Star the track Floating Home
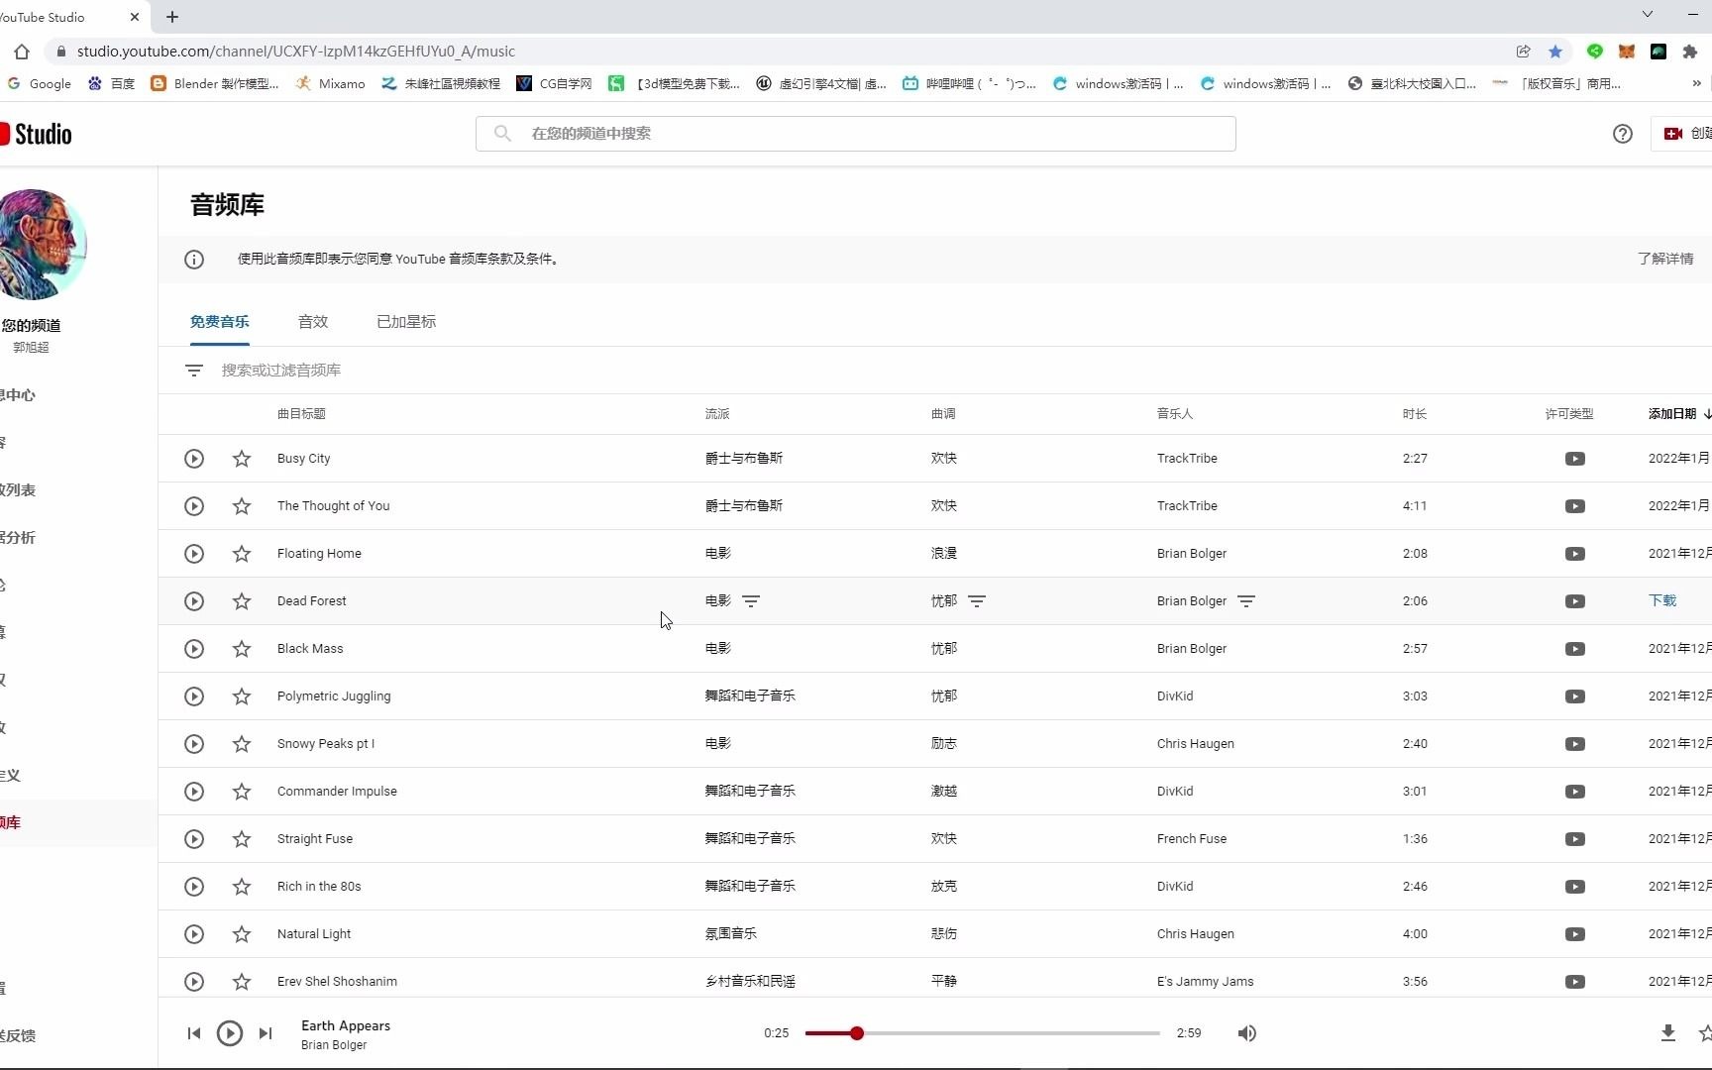The height and width of the screenshot is (1070, 1712). pyautogui.click(x=241, y=553)
